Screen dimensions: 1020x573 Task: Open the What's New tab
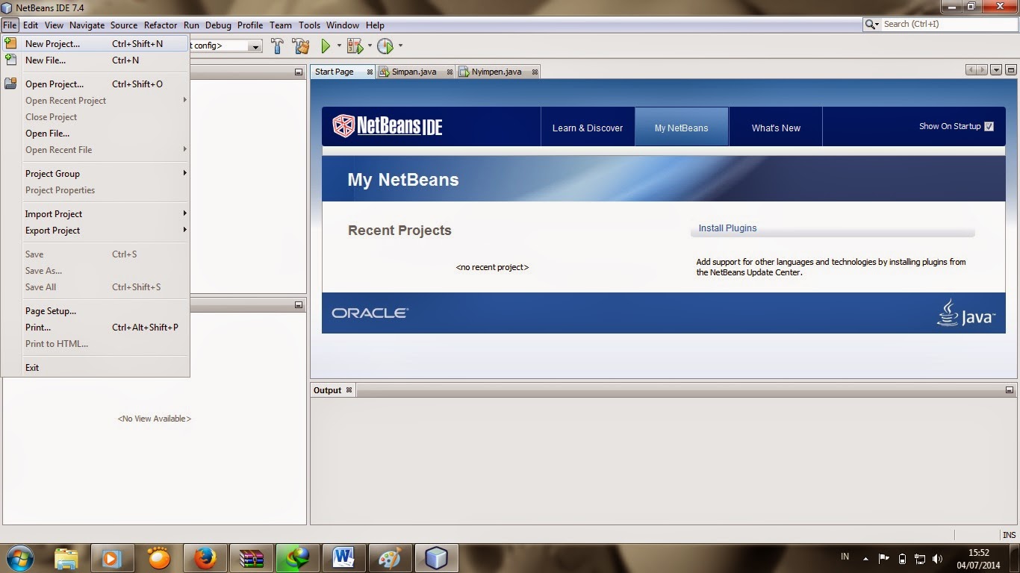tap(776, 128)
